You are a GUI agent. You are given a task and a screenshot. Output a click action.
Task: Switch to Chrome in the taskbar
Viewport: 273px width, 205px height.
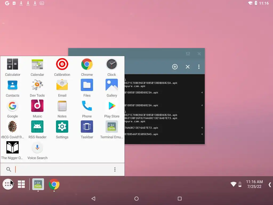(x=54, y=184)
